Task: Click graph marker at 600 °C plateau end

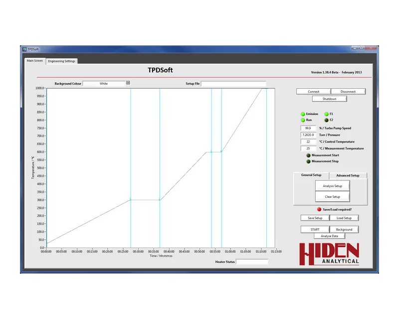Action: (x=221, y=152)
